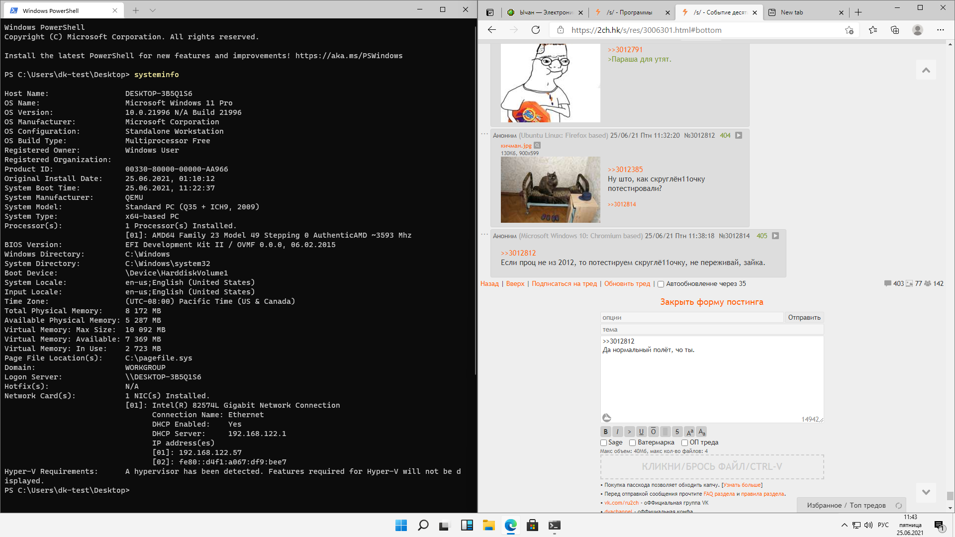Open Edge settings and more menu
Viewport: 955px width, 537px height.
click(x=940, y=30)
